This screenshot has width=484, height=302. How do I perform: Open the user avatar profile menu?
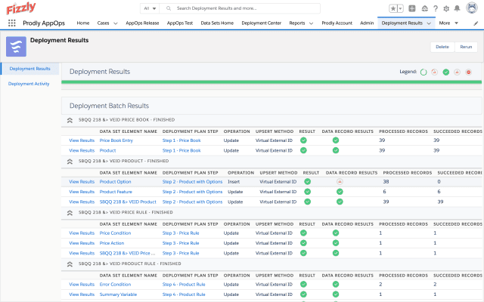(x=472, y=8)
